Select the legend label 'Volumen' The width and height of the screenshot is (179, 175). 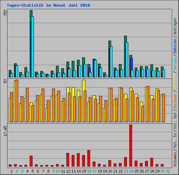pyautogui.click(x=175, y=159)
